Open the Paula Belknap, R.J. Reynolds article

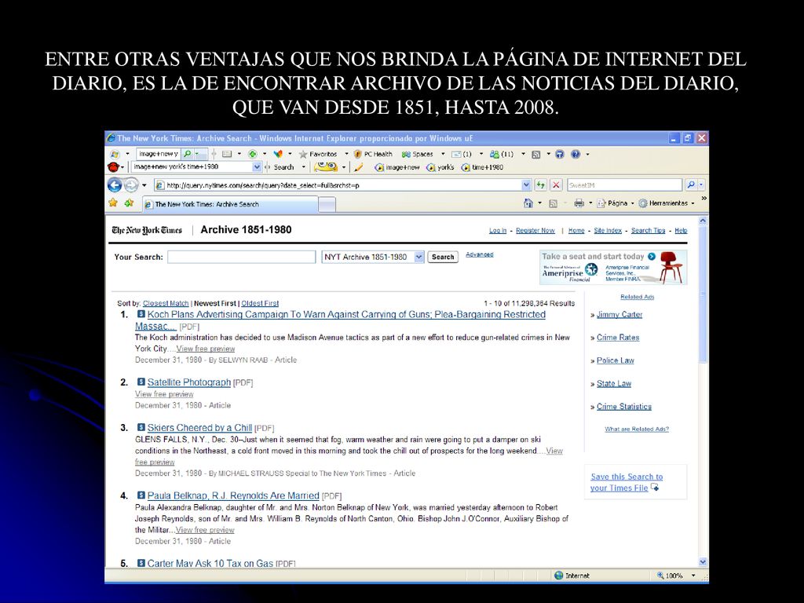233,496
